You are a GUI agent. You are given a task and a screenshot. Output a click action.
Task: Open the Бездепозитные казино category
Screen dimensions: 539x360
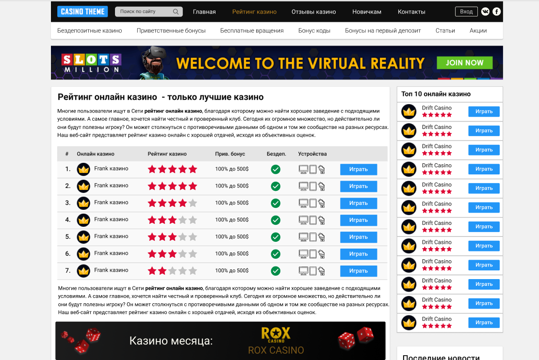click(x=89, y=31)
